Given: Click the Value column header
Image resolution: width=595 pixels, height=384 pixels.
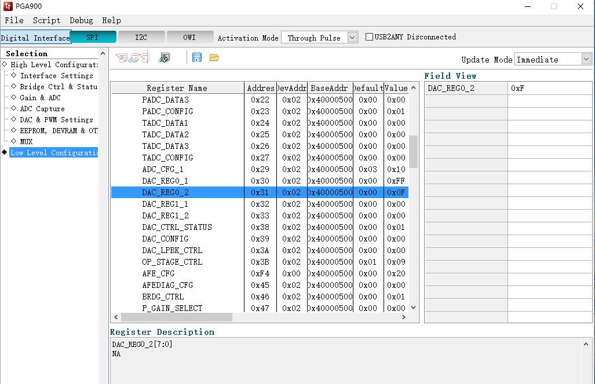Looking at the screenshot, I should 396,88.
